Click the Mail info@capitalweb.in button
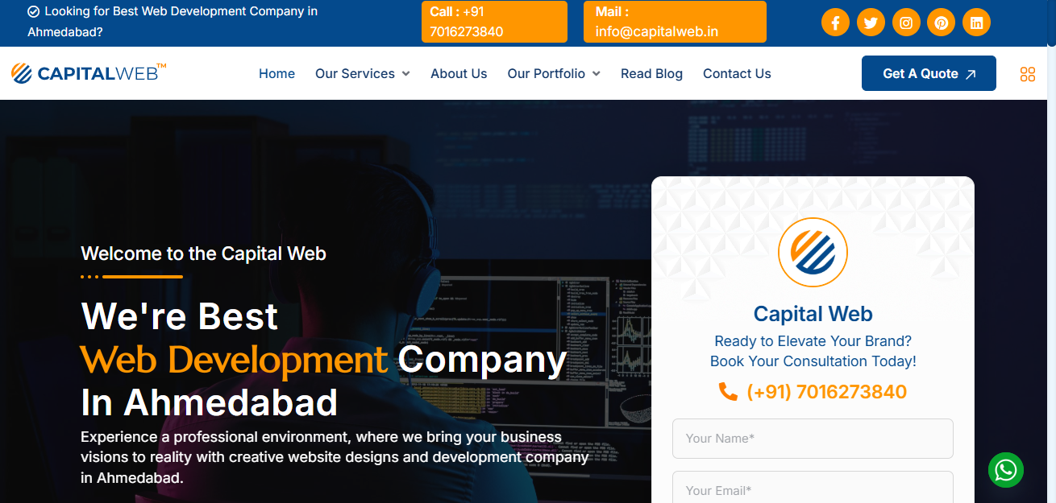 pos(675,22)
